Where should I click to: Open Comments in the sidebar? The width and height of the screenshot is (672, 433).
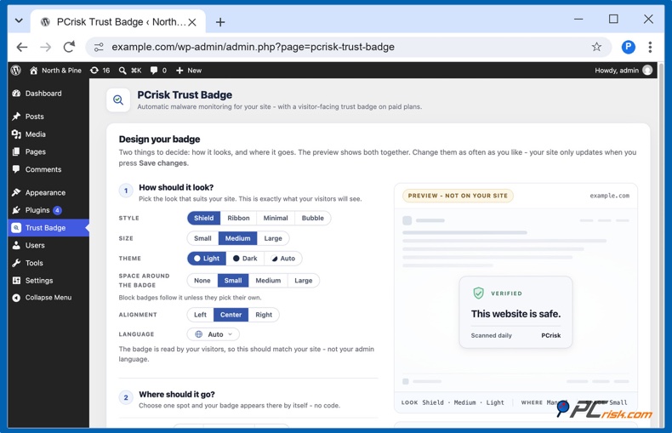pos(48,169)
